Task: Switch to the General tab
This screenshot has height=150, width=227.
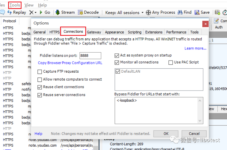Action: 40,32
